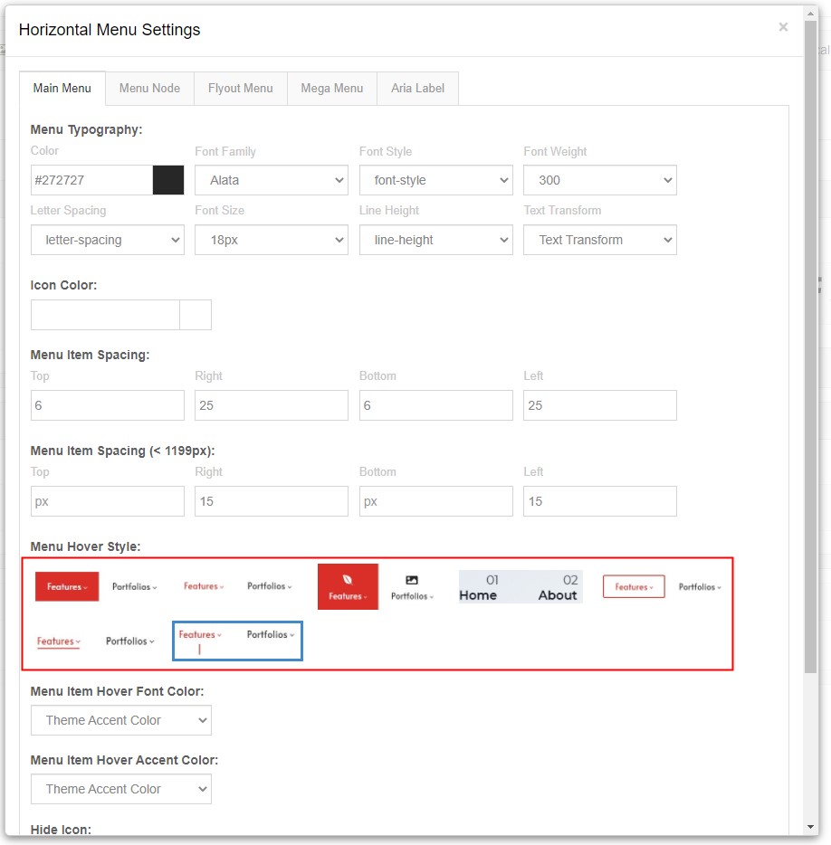
Task: Open the Font Family dropdown showing Alata
Action: tap(272, 180)
